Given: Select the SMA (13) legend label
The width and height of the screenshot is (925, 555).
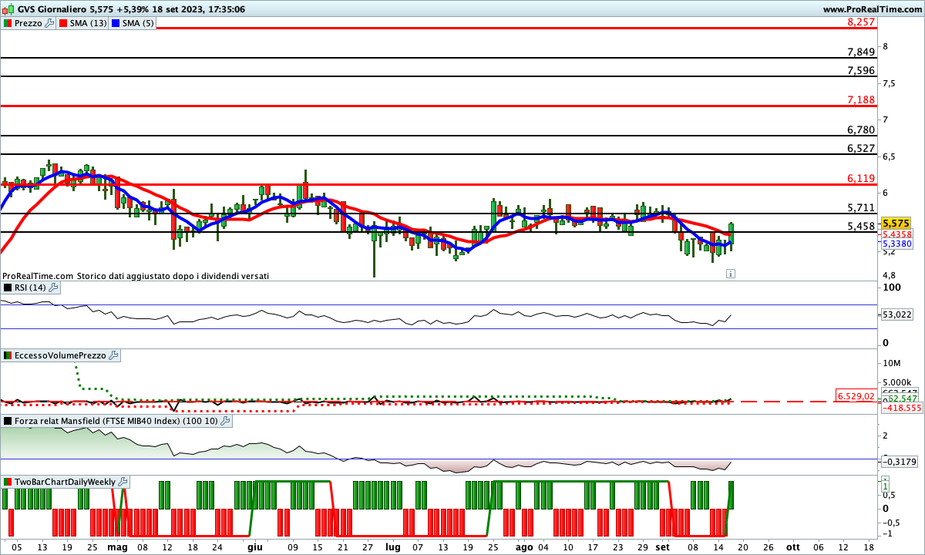Looking at the screenshot, I should (x=89, y=23).
